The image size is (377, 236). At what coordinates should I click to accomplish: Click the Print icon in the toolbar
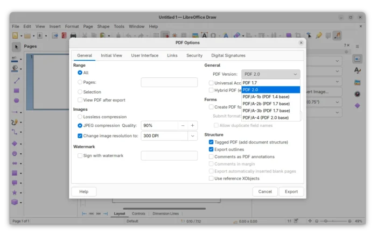(73, 35)
